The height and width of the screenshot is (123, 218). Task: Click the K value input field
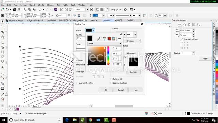[118, 64]
